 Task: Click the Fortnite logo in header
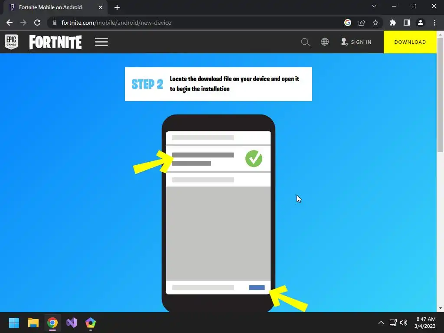pyautogui.click(x=55, y=42)
